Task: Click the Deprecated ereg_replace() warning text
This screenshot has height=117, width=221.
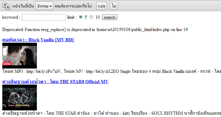Action: click(x=95, y=30)
